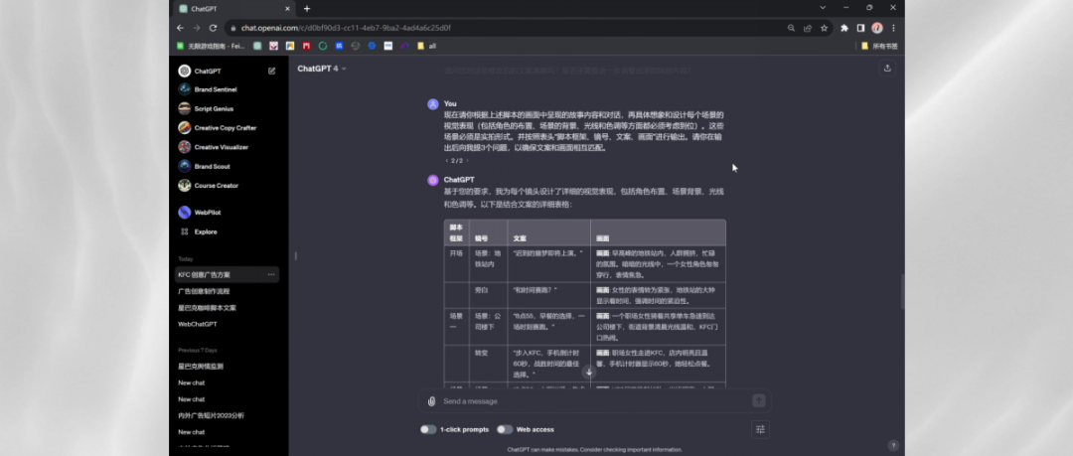Open the browser side panel icon

pyautogui.click(x=860, y=28)
